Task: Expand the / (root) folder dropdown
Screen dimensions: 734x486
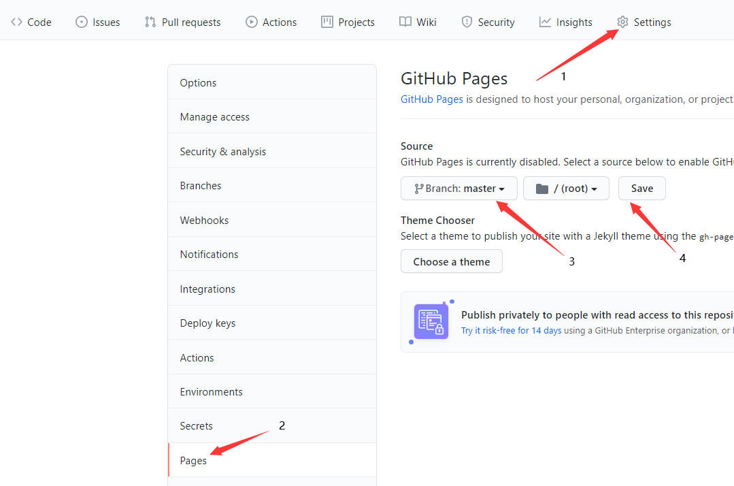Action: [567, 189]
